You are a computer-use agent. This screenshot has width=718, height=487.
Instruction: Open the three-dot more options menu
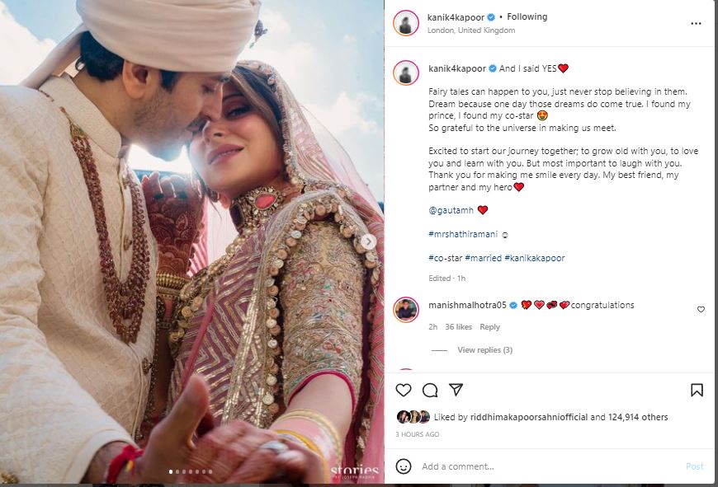(696, 23)
